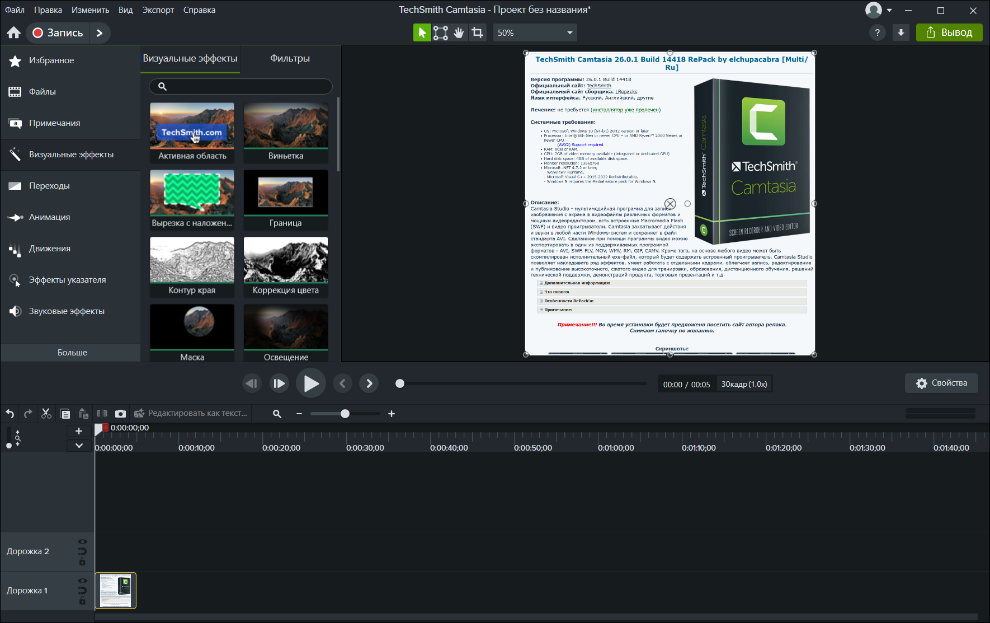990x623 pixels.
Task: Expand the track options chevron
Action: (x=79, y=446)
